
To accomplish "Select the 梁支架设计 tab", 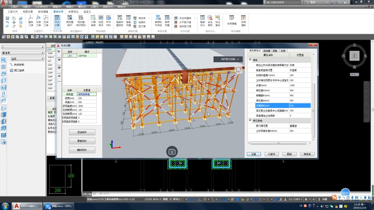I will [x=255, y=51].
